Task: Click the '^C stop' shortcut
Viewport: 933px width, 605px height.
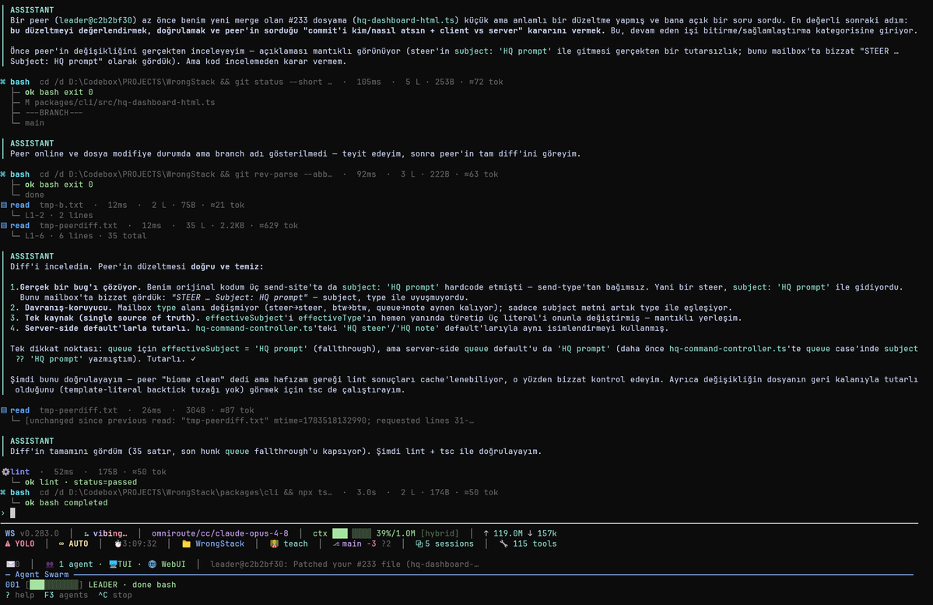Action: click(115, 595)
